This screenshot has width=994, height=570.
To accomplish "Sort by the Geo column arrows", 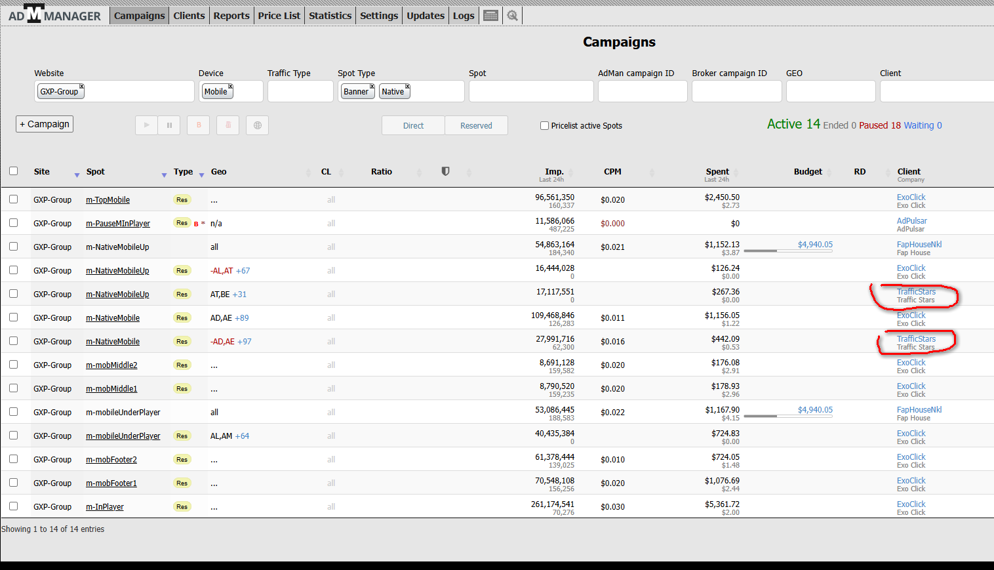I will 309,173.
